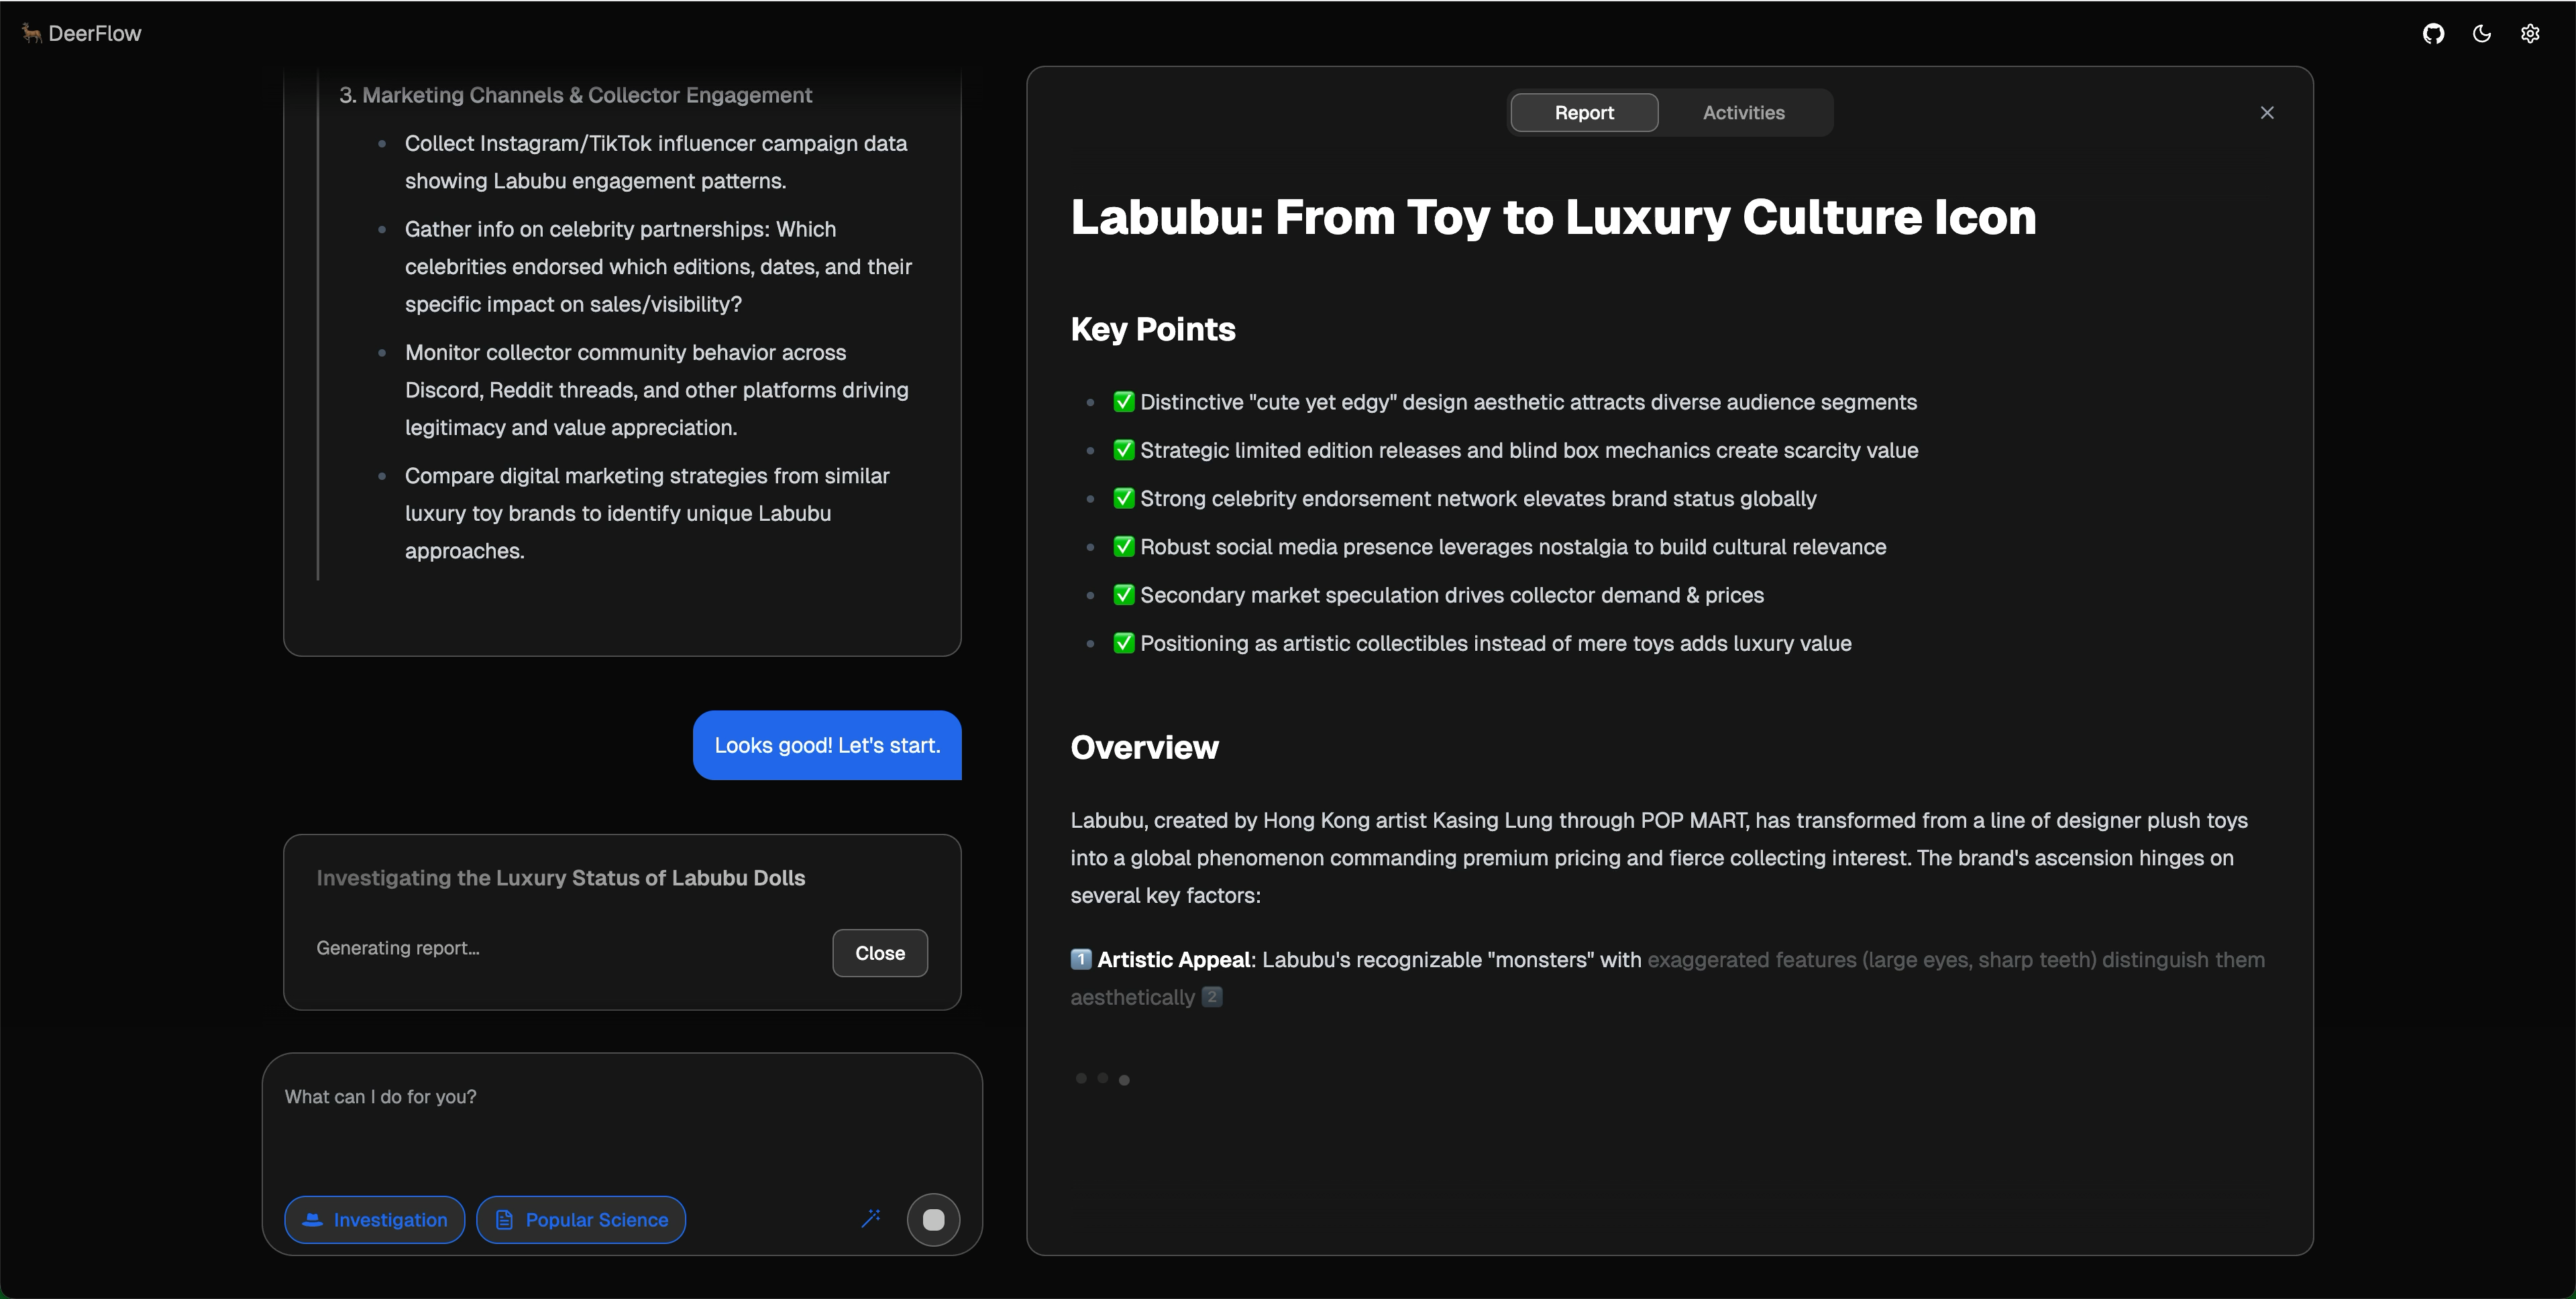
Task: Switch to the Activities tab
Action: coord(1743,113)
